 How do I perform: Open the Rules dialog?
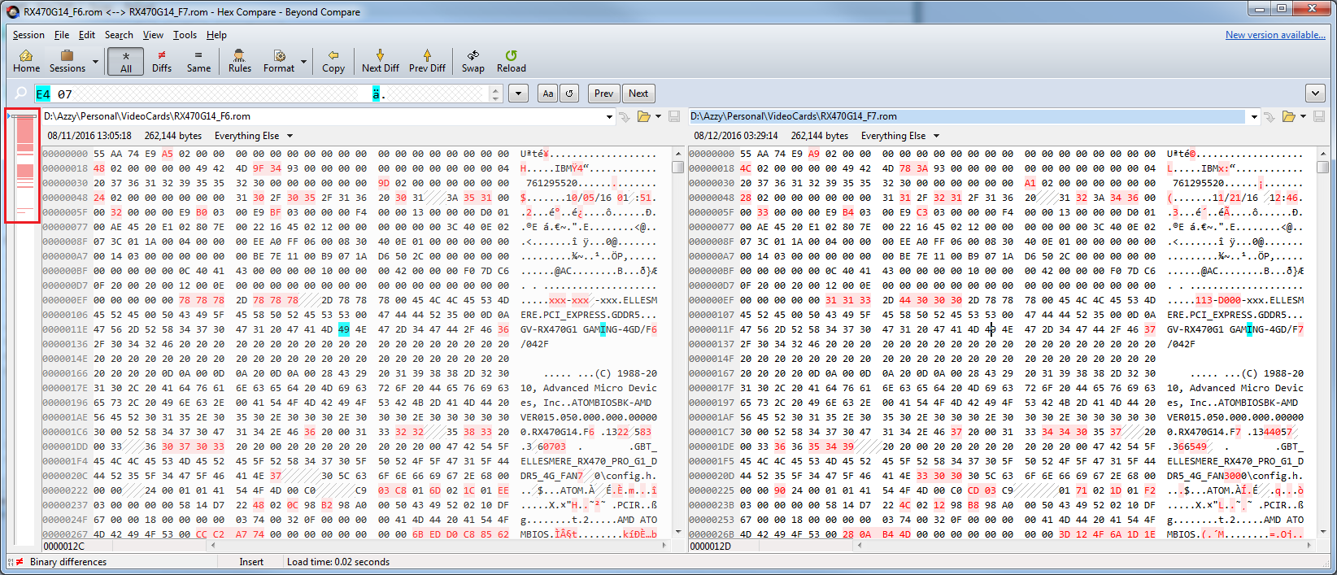coord(240,61)
